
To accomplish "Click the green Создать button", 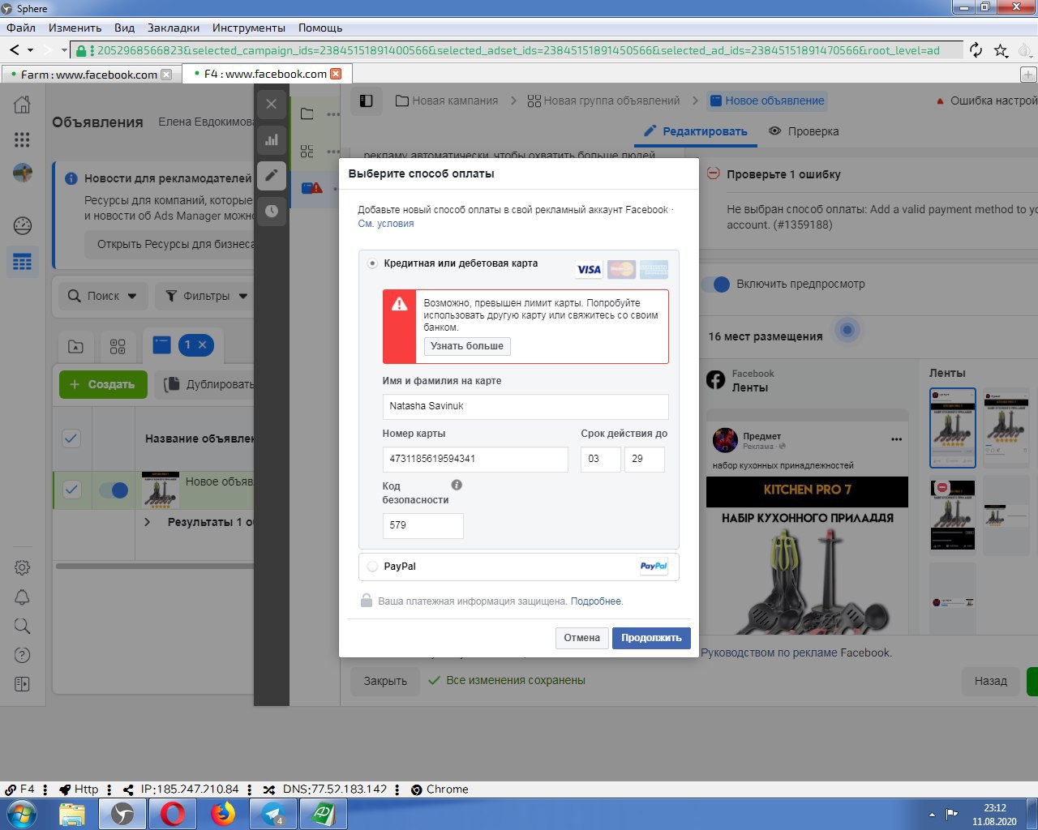I will tap(103, 384).
